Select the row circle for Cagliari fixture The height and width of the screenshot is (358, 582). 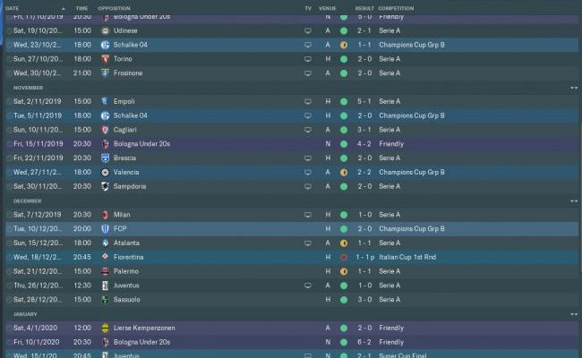(x=9, y=130)
